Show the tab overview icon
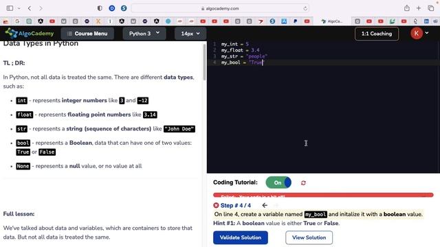 [x=431, y=8]
